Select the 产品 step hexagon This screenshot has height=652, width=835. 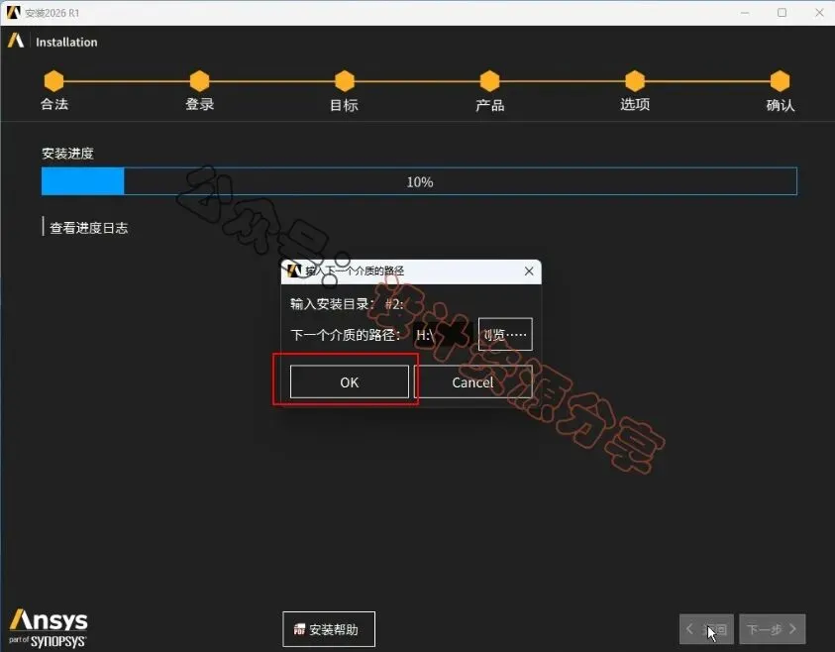pos(490,81)
